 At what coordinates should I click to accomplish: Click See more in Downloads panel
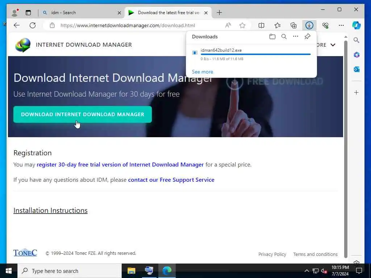coord(203,72)
